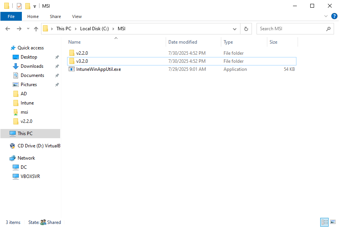Click the This PC monitor icon
Image resolution: width=339 pixels, height=227 pixels.
pyautogui.click(x=13, y=134)
